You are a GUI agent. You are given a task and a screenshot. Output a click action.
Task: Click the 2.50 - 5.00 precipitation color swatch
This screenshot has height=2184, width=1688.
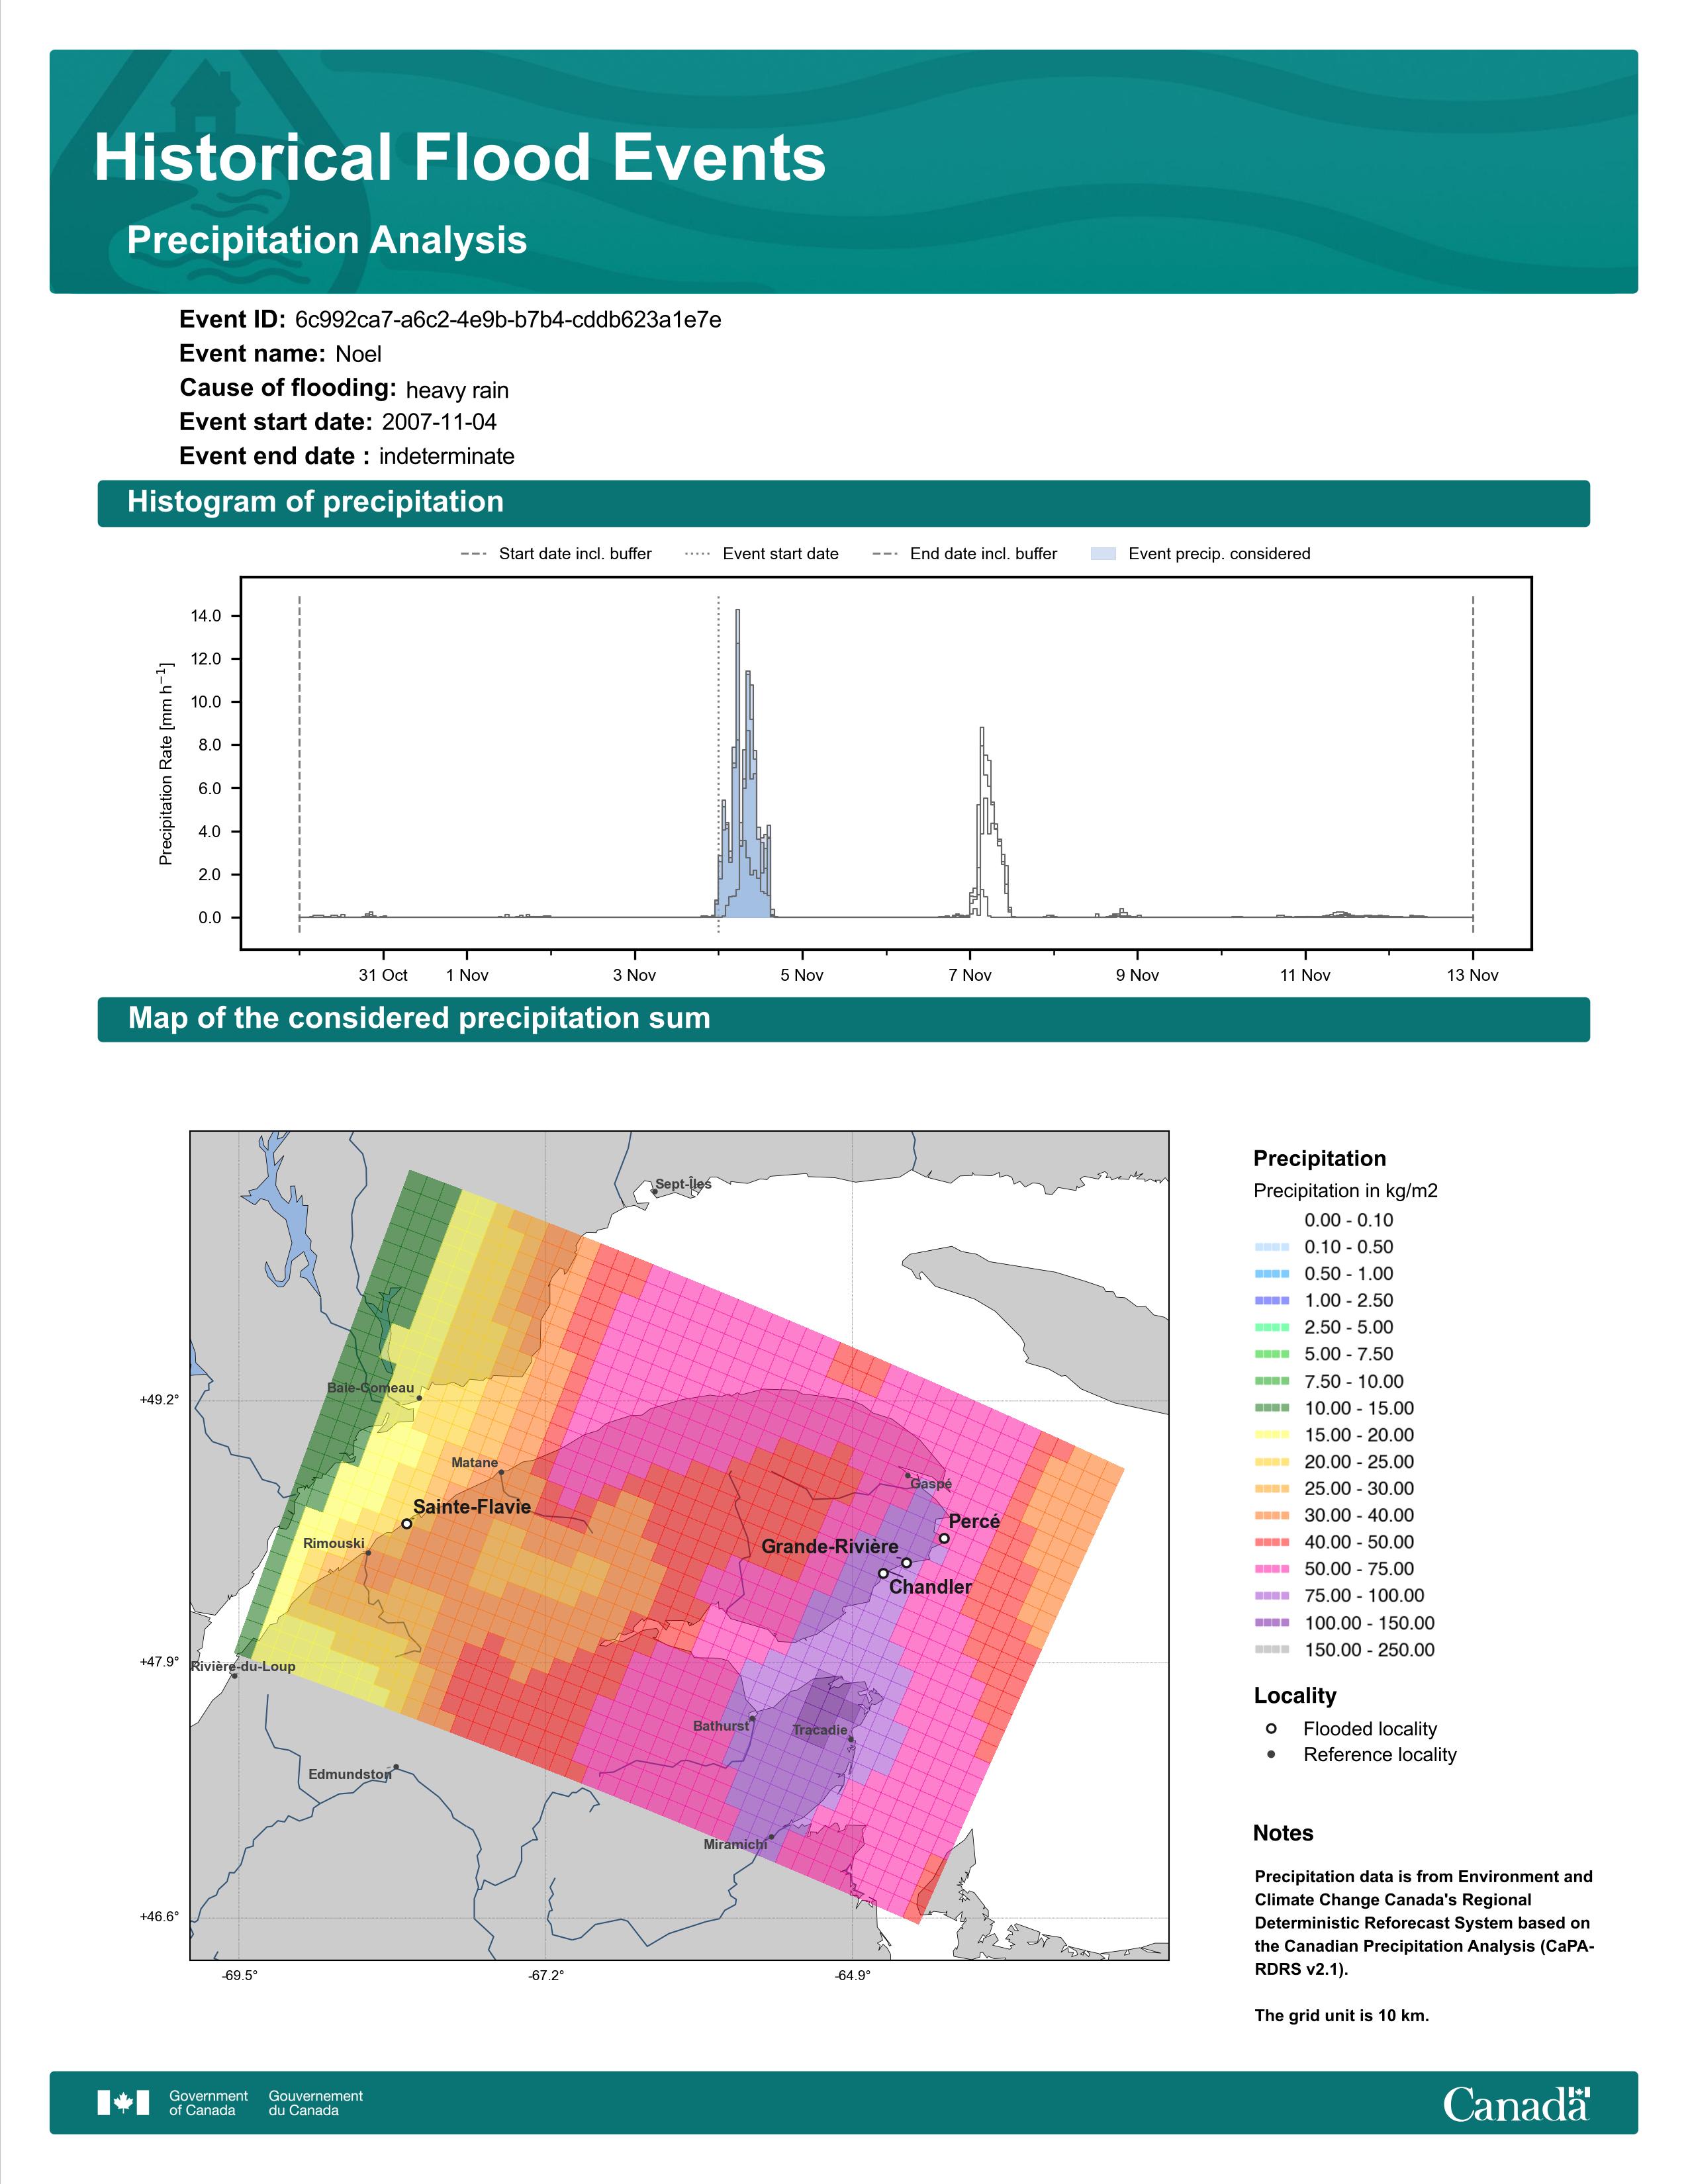pyautogui.click(x=1272, y=1327)
